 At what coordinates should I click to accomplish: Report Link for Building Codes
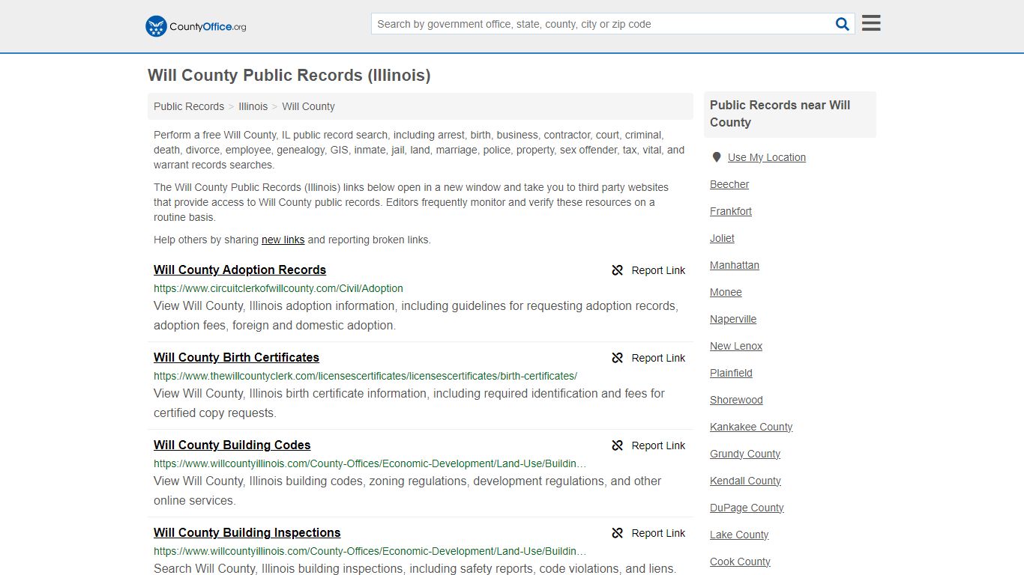click(658, 445)
